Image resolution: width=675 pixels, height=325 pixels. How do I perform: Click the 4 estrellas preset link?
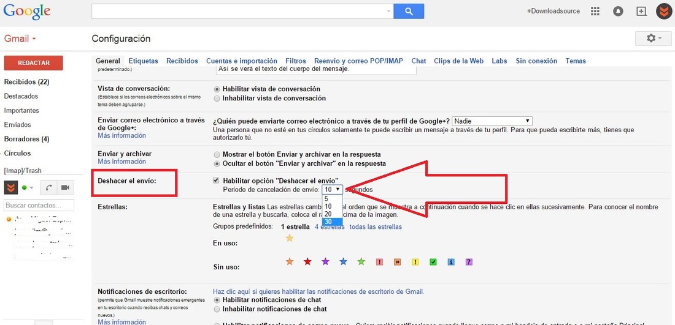[330, 226]
